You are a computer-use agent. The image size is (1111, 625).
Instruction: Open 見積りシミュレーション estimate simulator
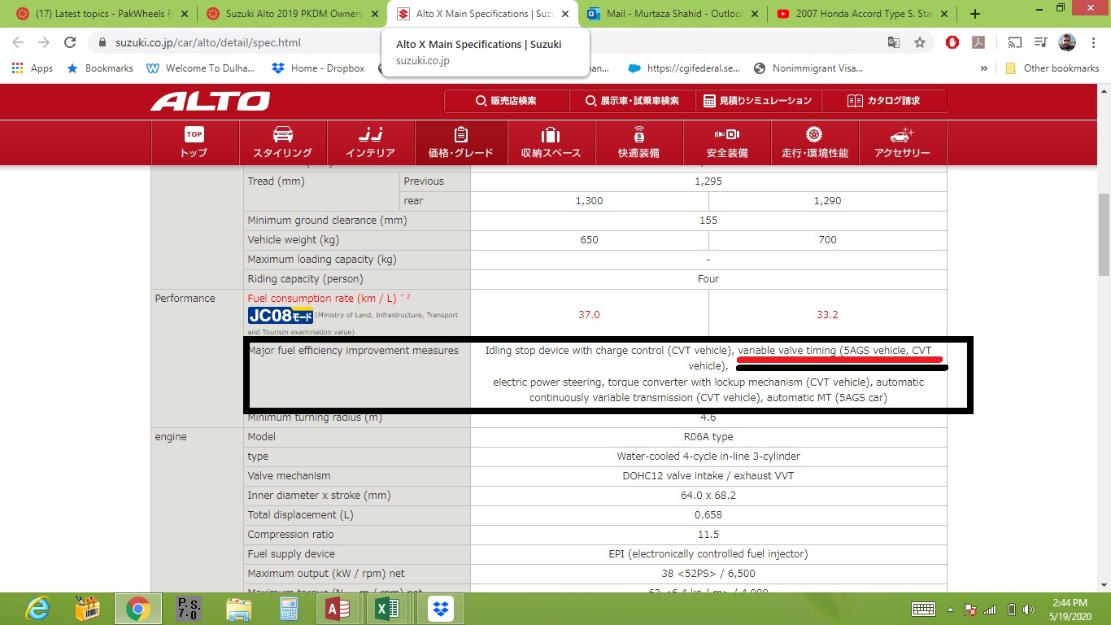pos(758,101)
